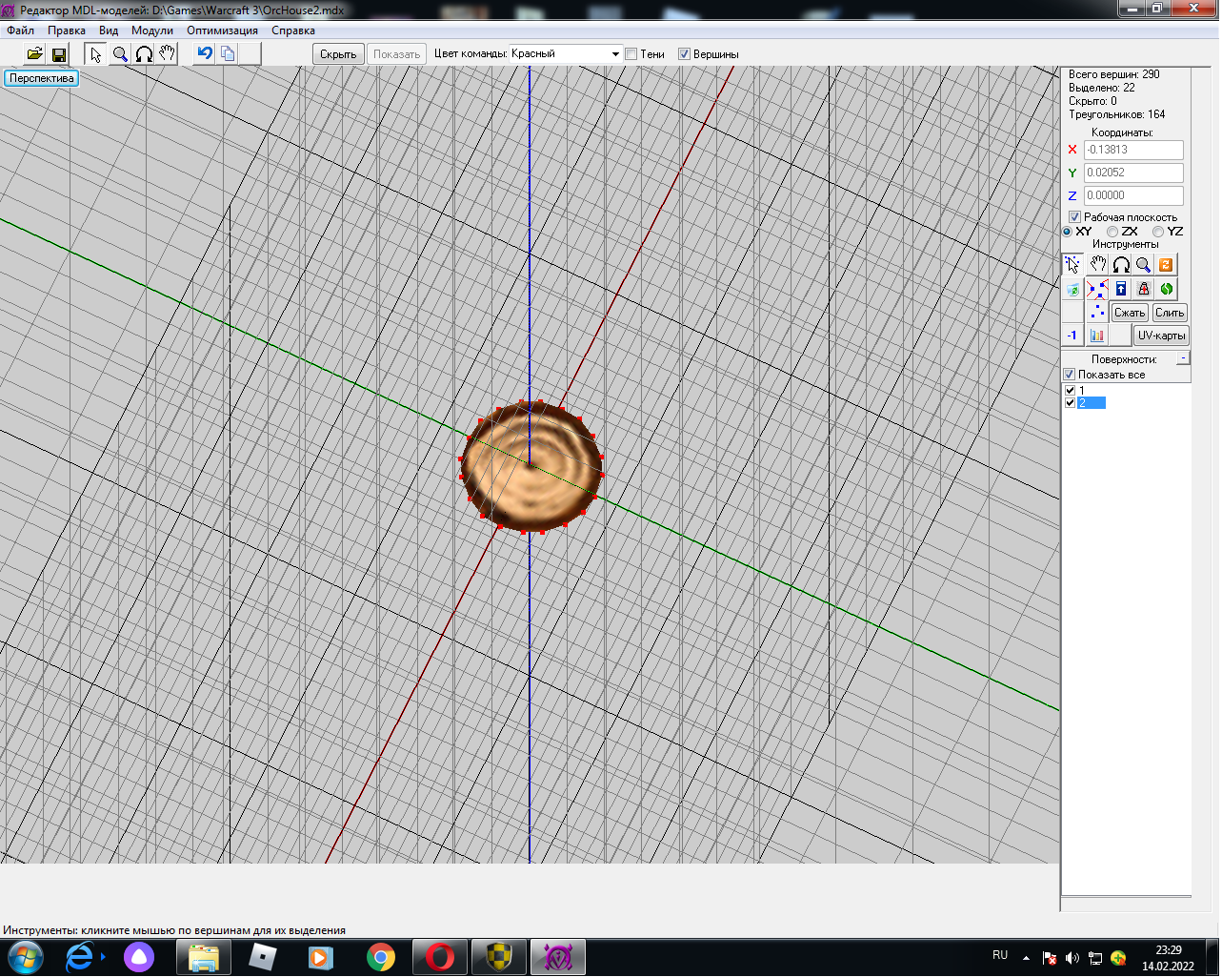This screenshot has width=1222, height=977.
Task: Open Opera browser from the taskbar
Action: 439,957
